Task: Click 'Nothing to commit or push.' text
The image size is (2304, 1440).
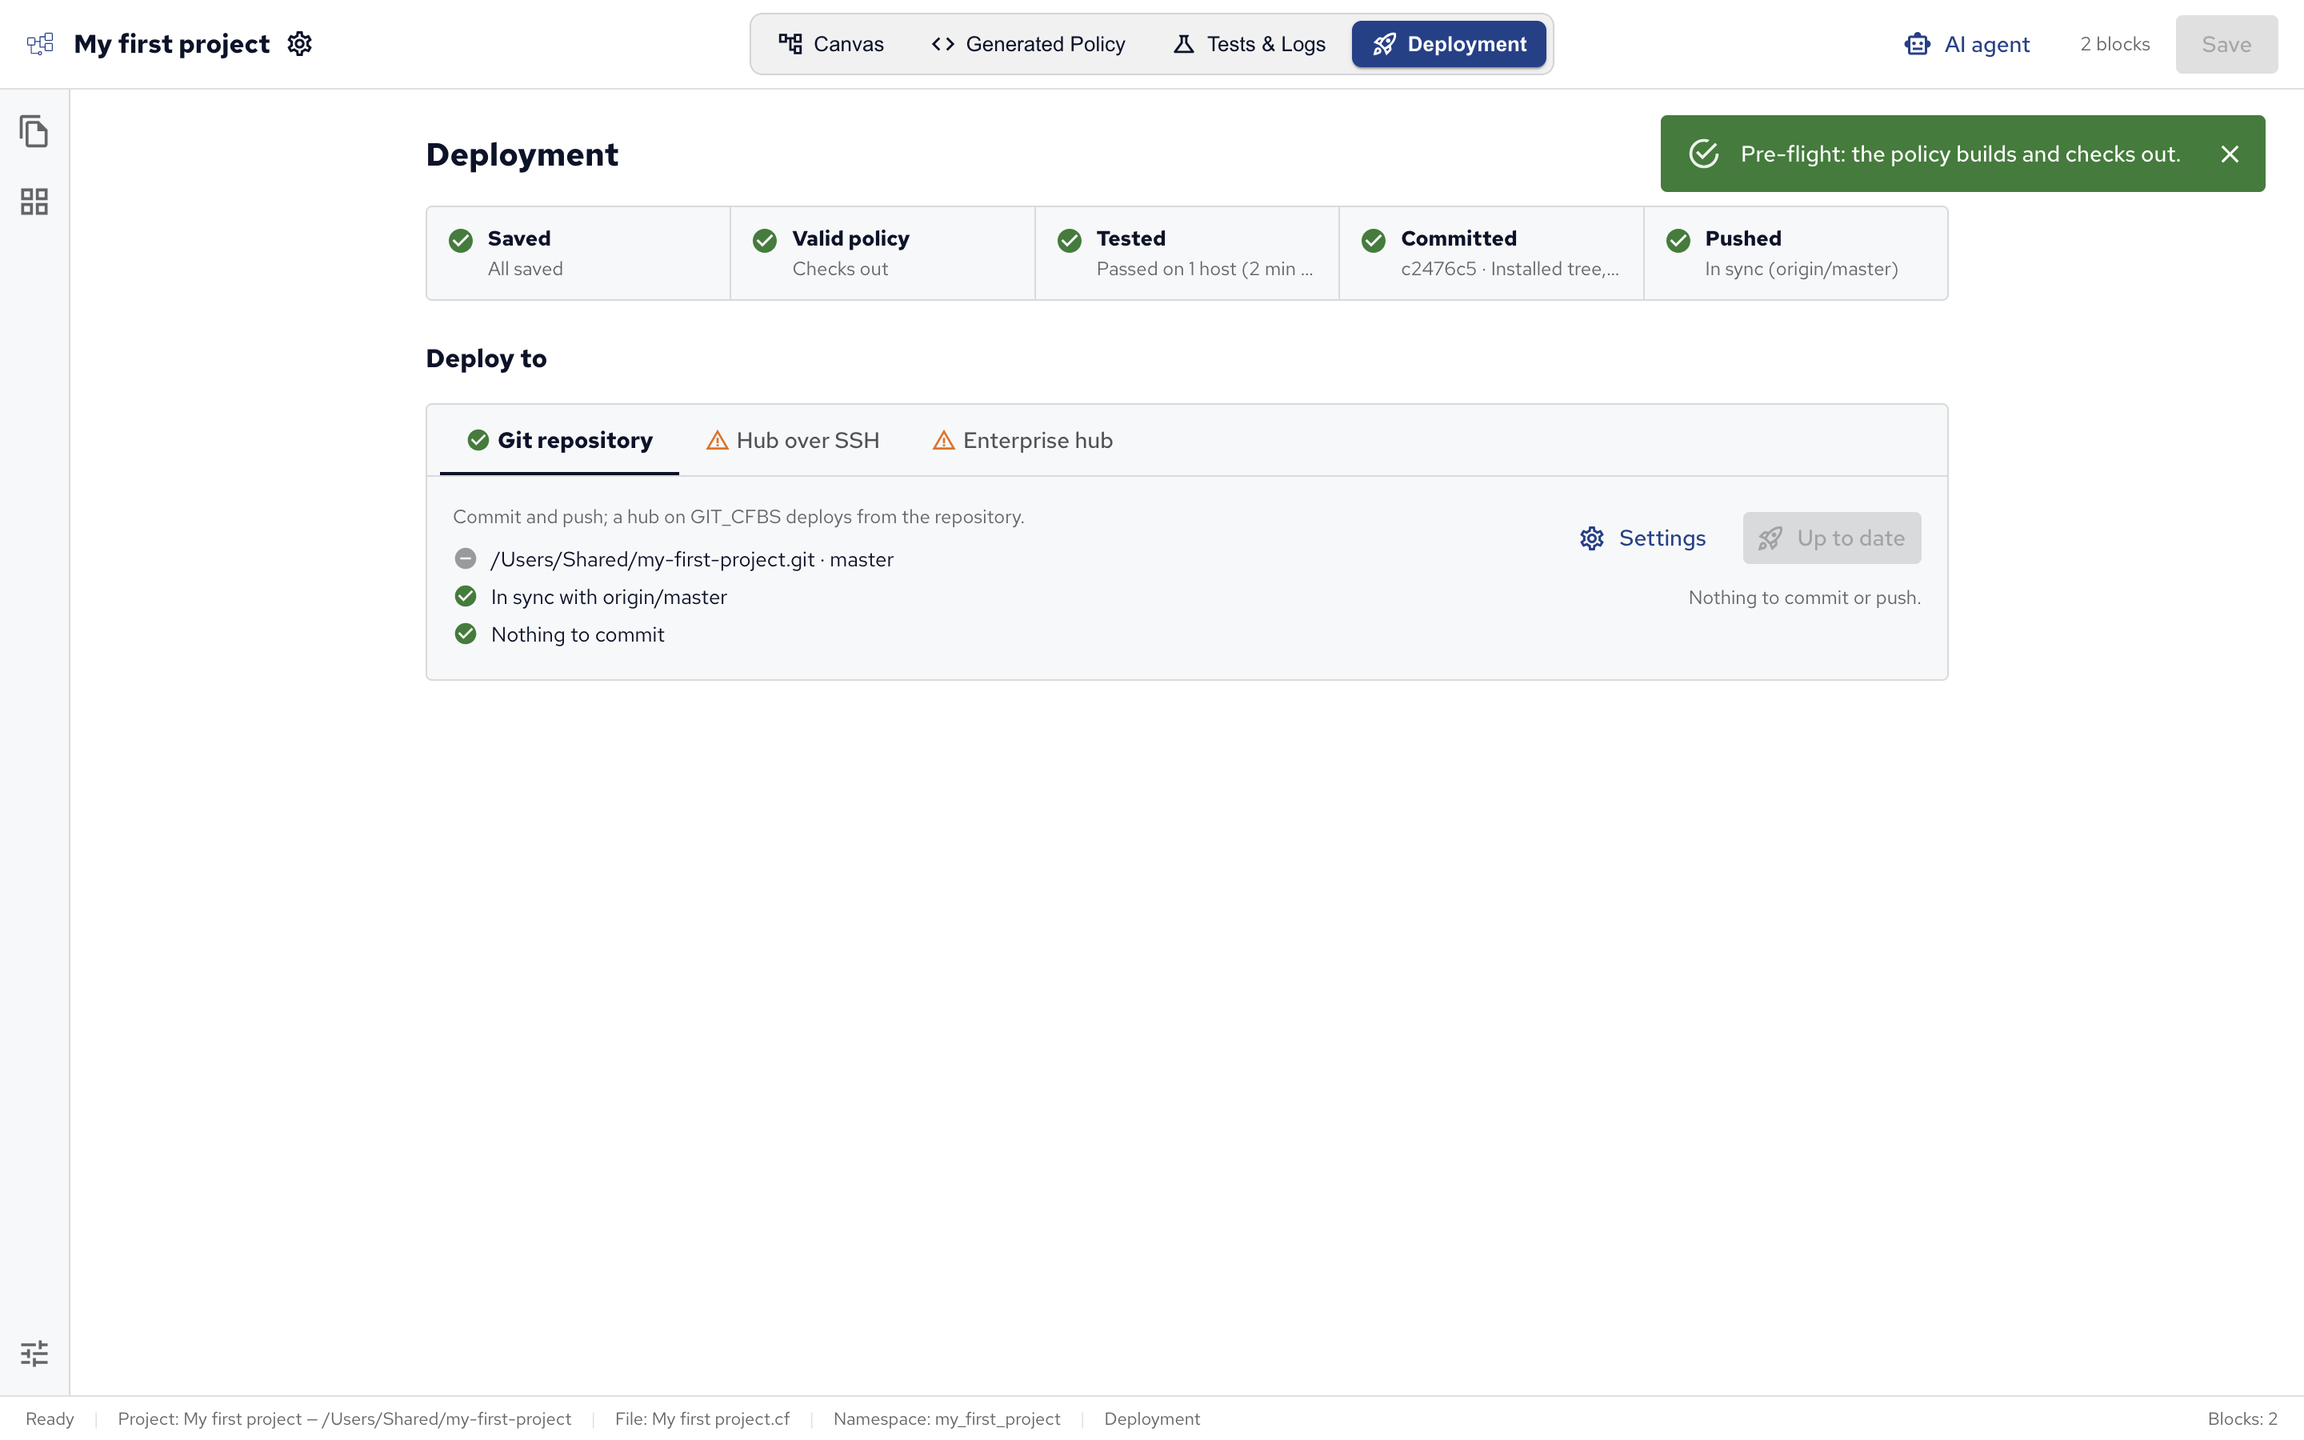Action: 1804,597
